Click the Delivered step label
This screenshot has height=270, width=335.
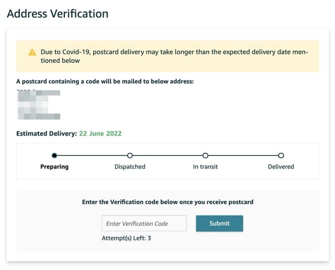click(281, 167)
